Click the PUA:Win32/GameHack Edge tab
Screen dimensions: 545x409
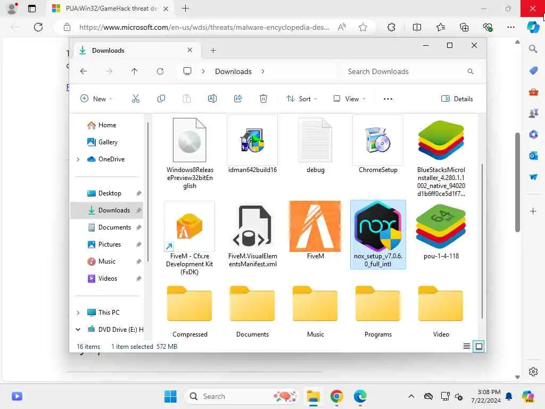tap(111, 9)
